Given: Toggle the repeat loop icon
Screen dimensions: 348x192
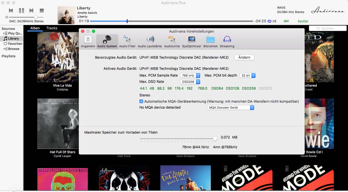Looking at the screenshot, I should tap(269, 21).
